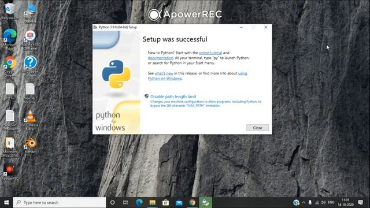Click the Close button in Python Setup

click(x=257, y=128)
